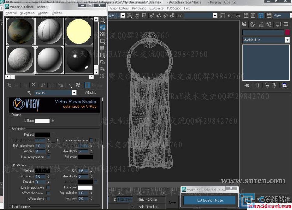Select Sample Type sphere icon
The width and height of the screenshot is (292, 210).
[x=102, y=20]
